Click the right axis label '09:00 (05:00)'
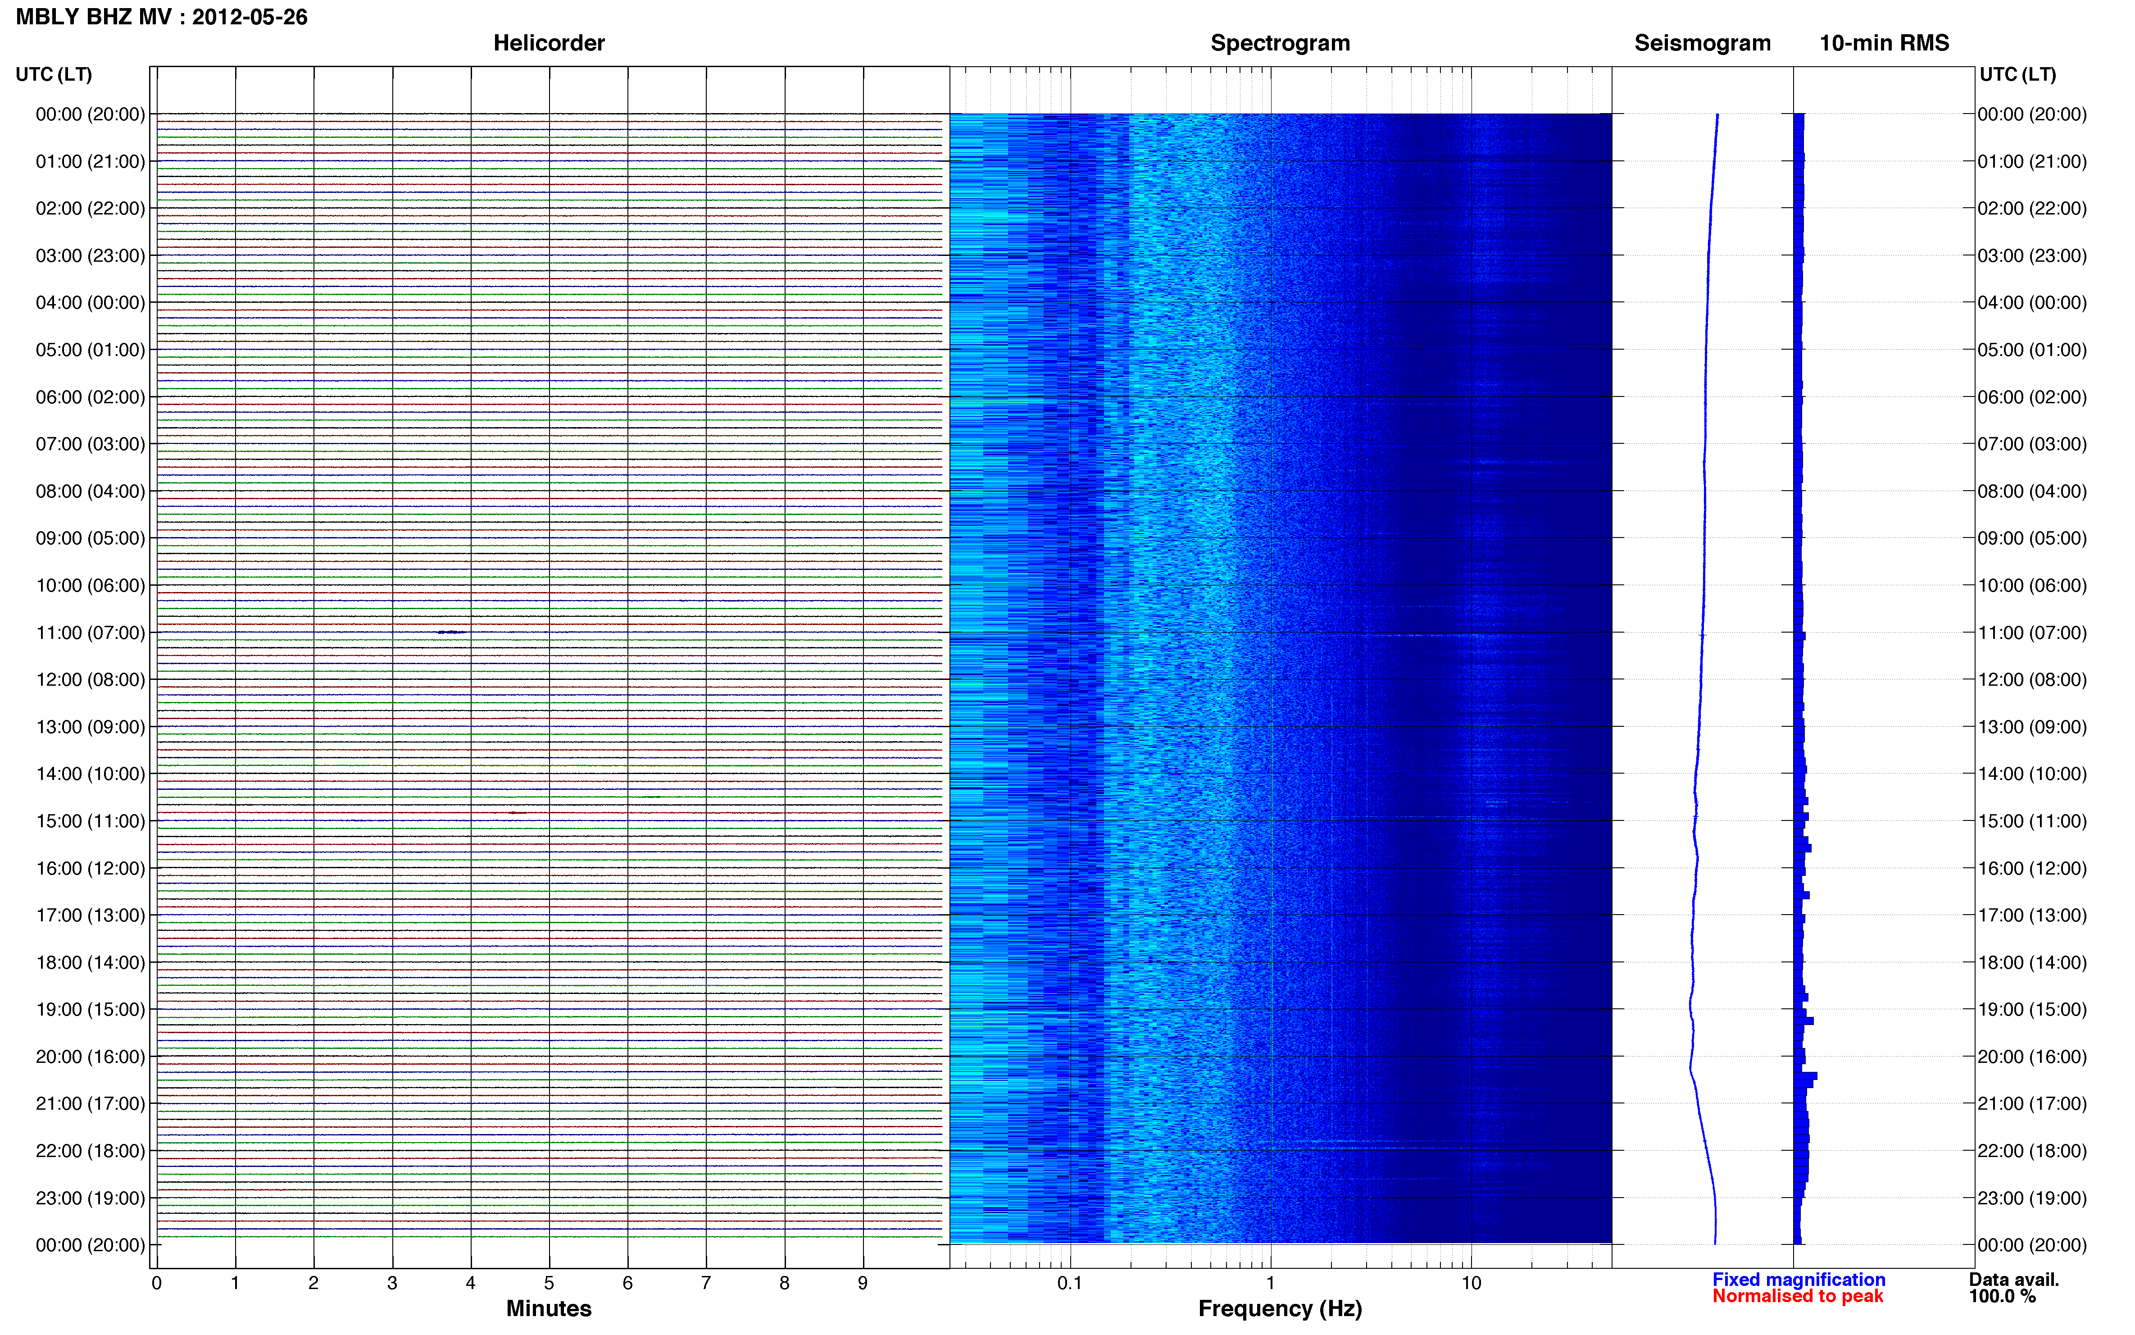Screen dimensions: 2135x1335 click(2032, 538)
